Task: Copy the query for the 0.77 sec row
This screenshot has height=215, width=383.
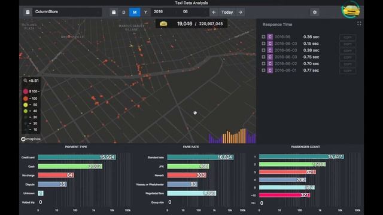Action: 348,70
